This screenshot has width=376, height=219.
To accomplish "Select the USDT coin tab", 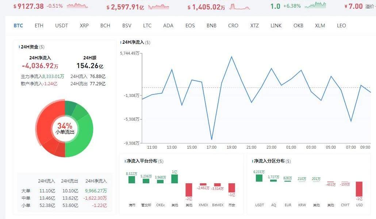I will (61, 26).
